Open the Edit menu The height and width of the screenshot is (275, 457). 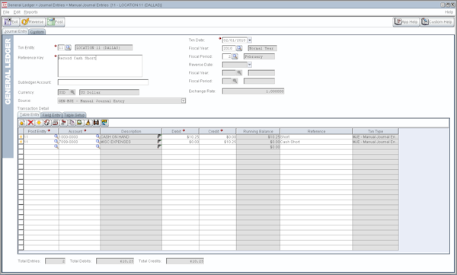pos(17,12)
